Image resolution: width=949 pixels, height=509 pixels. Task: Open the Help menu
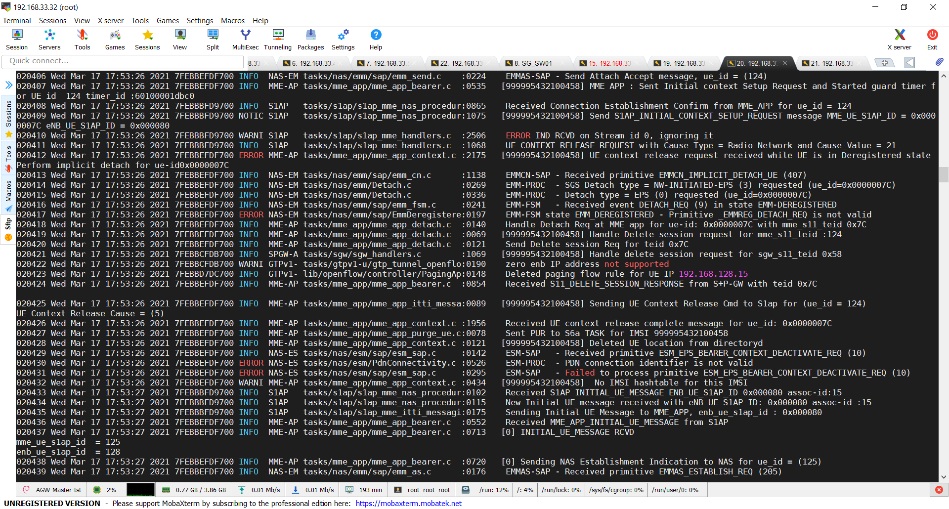pos(260,20)
